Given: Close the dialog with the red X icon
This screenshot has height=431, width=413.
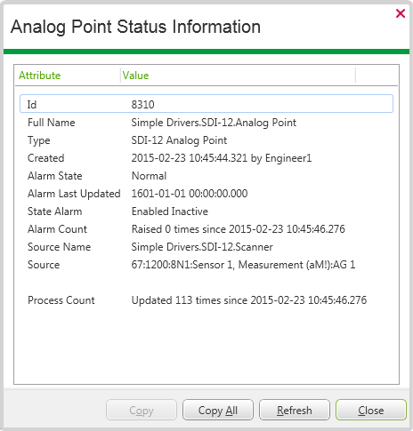Looking at the screenshot, I should pyautogui.click(x=401, y=13).
